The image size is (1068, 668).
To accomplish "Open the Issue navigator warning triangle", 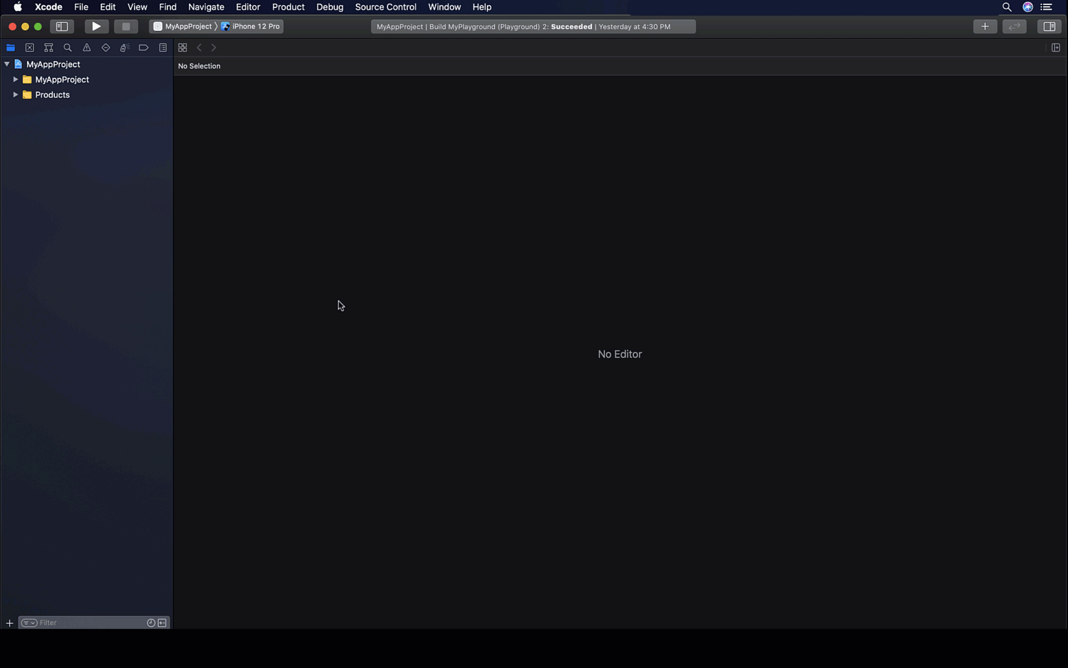I will [87, 48].
